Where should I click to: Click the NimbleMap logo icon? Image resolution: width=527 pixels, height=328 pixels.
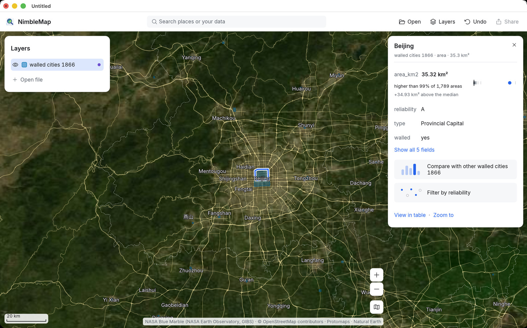click(x=10, y=22)
